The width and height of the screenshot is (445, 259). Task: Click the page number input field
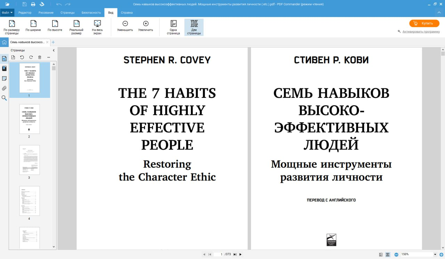click(218, 254)
